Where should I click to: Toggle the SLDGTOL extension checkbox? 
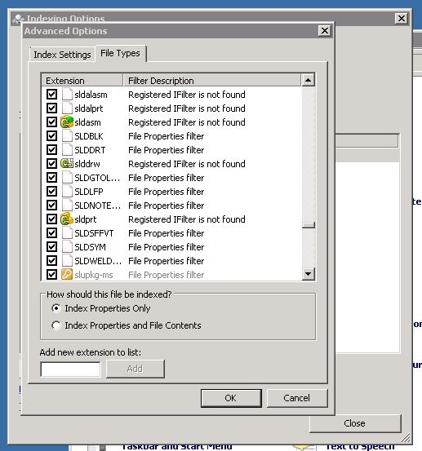coord(51,178)
